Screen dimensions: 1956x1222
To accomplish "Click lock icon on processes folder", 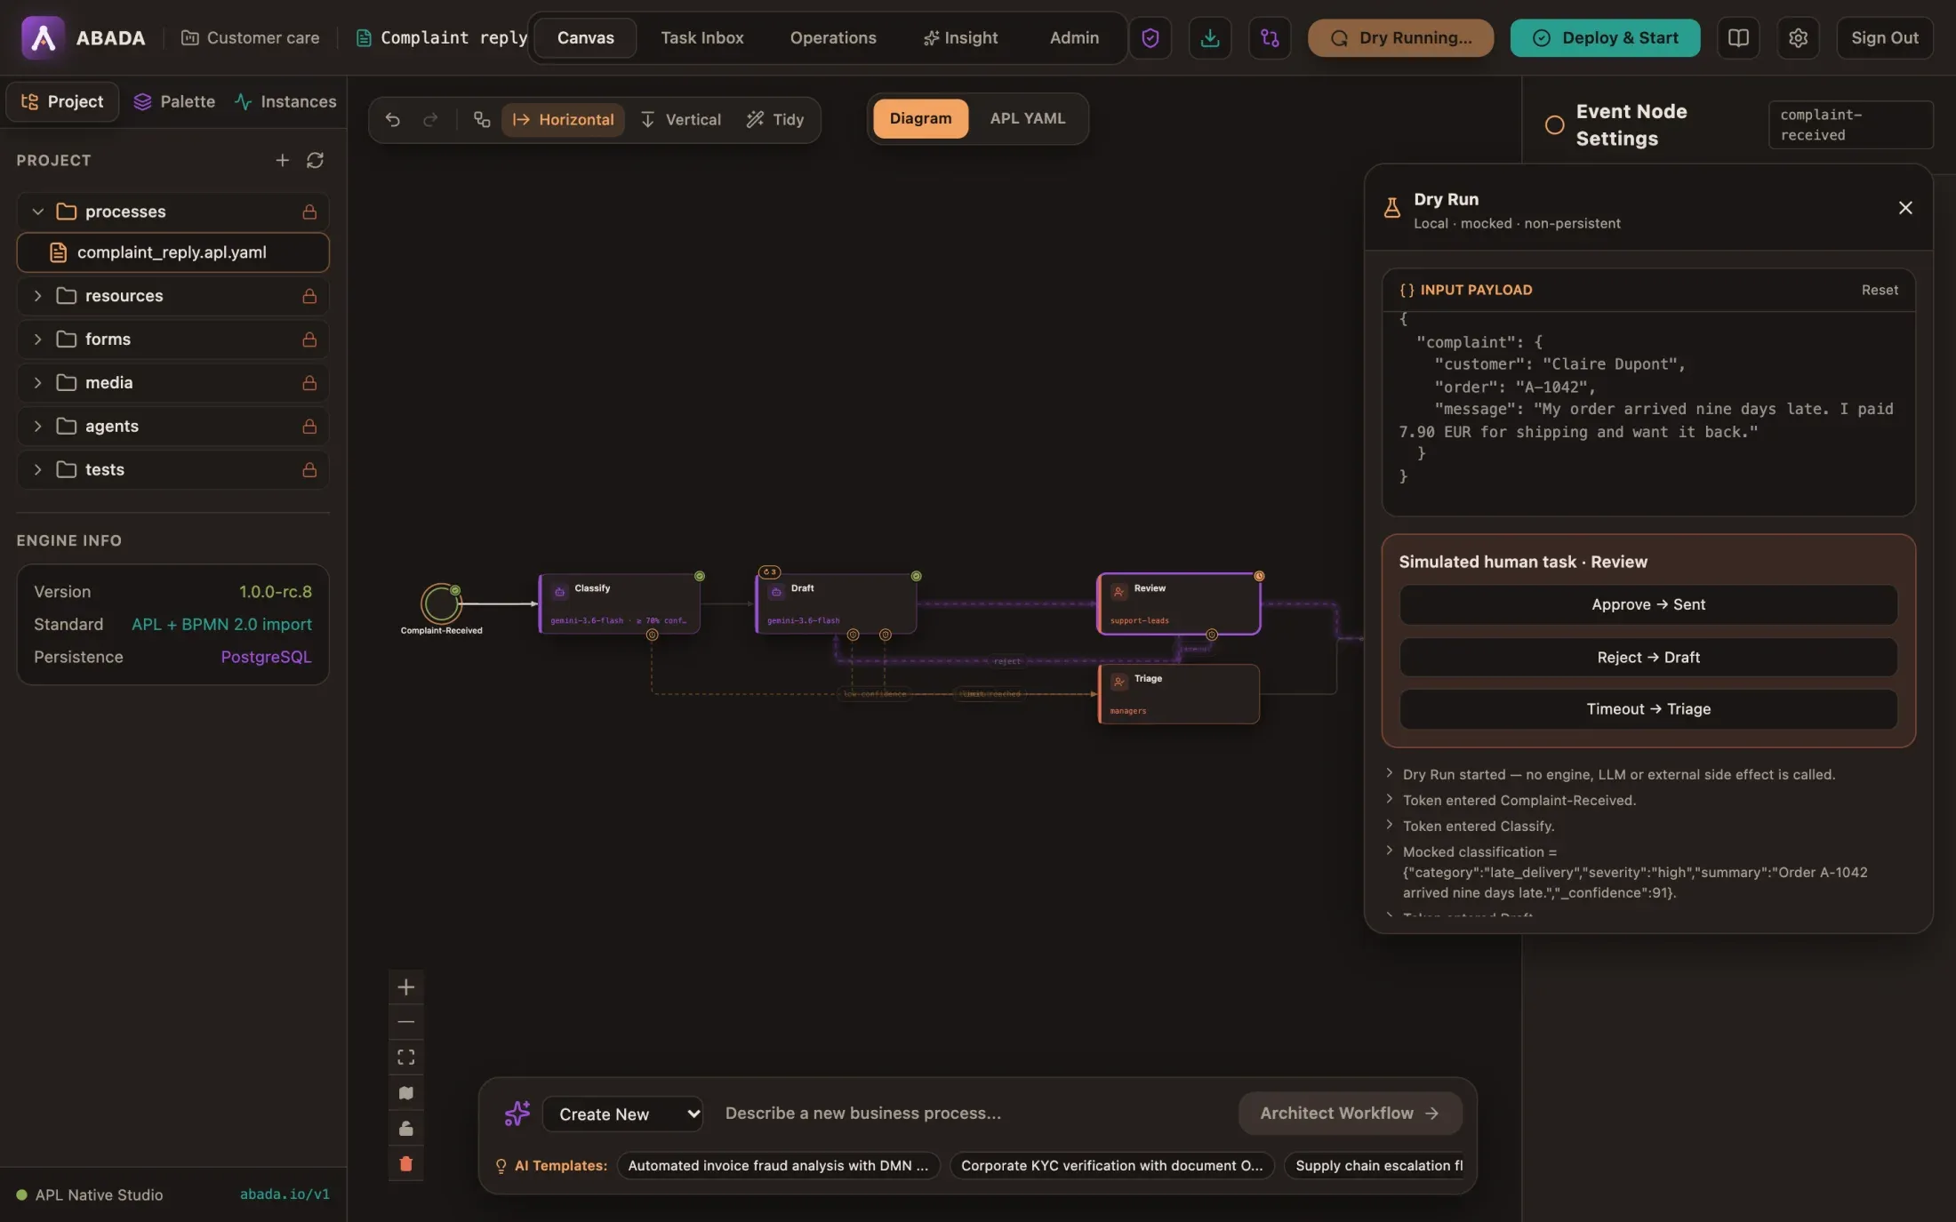I will coord(309,212).
